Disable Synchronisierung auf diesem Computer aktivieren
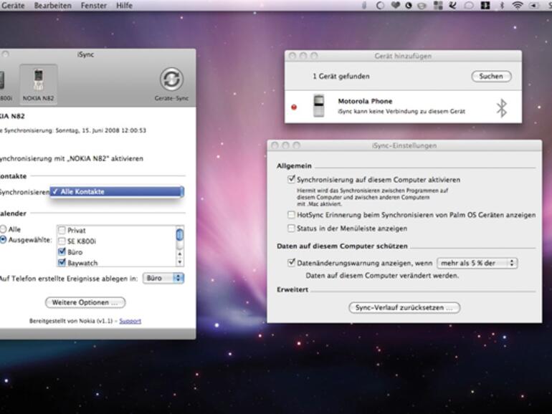The height and width of the screenshot is (414, 552). click(291, 180)
